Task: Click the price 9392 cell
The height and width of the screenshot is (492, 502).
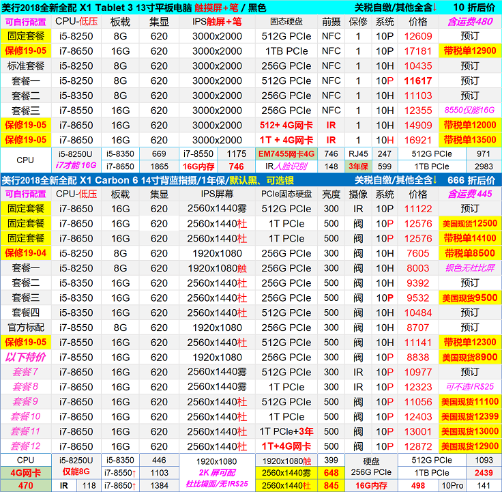Action: pos(418,283)
